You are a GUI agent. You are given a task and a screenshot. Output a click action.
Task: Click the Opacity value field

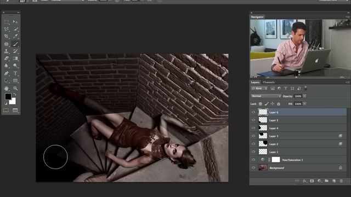click(x=298, y=96)
